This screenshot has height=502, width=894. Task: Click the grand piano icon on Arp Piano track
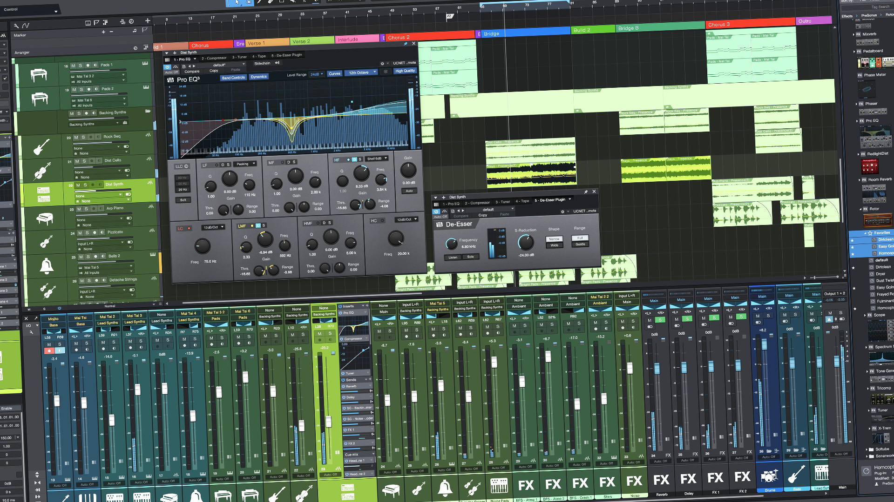[x=45, y=218]
